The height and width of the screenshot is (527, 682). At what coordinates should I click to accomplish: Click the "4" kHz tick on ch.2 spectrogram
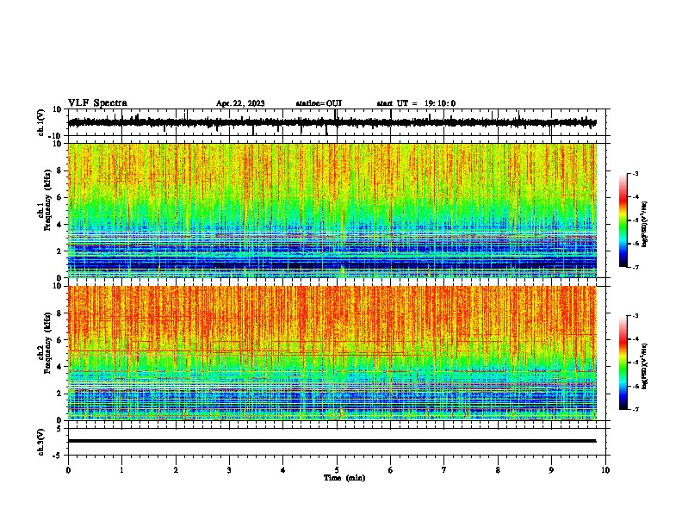[x=59, y=367]
